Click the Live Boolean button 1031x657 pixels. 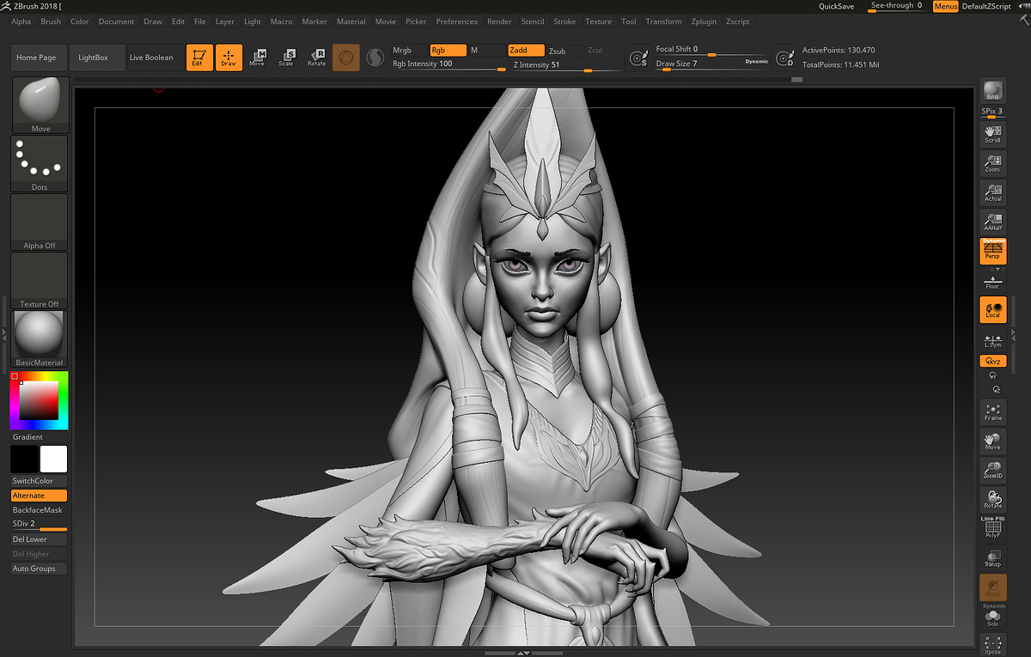(151, 58)
